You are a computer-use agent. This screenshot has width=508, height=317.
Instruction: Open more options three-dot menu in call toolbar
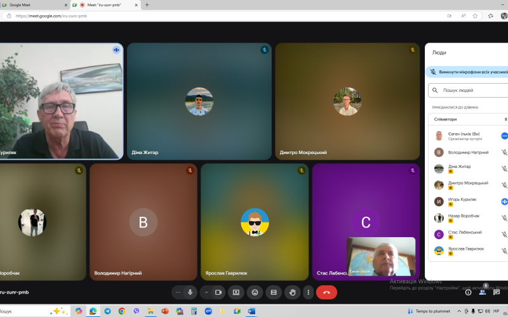[308, 292]
